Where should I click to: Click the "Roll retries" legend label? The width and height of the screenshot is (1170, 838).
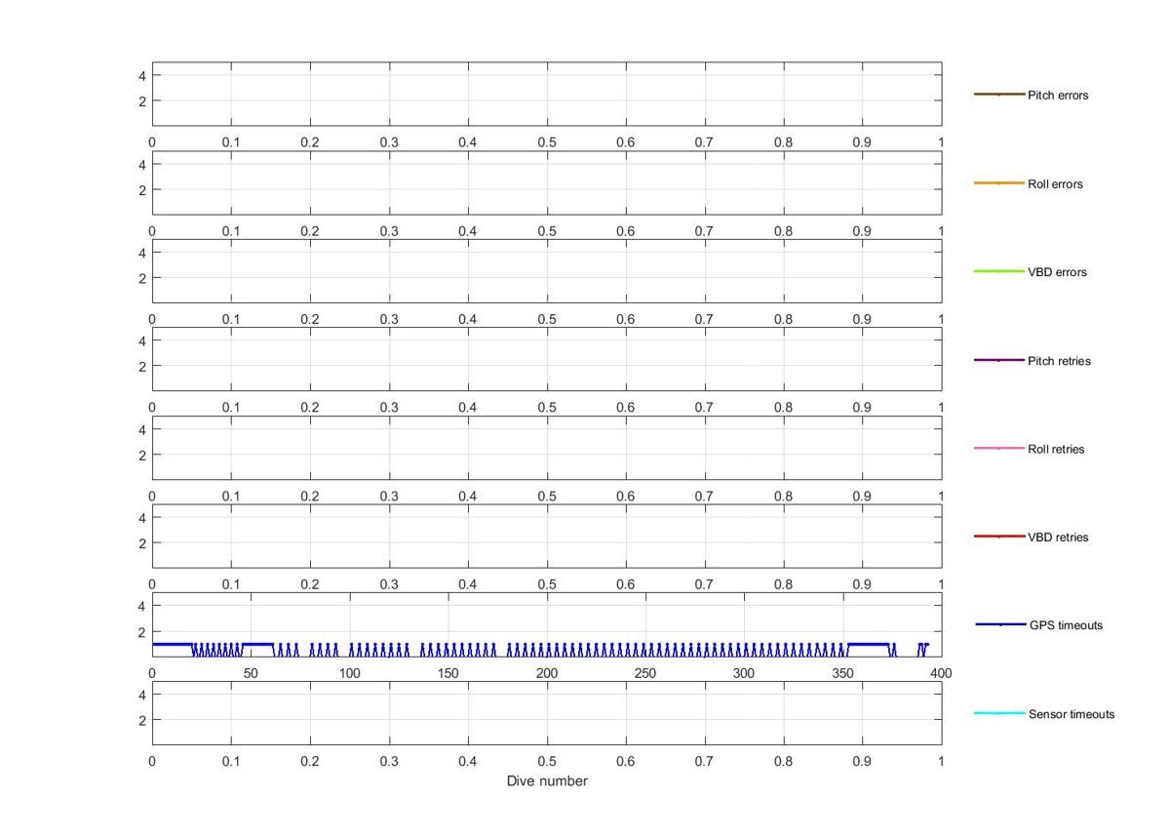coord(1056,450)
